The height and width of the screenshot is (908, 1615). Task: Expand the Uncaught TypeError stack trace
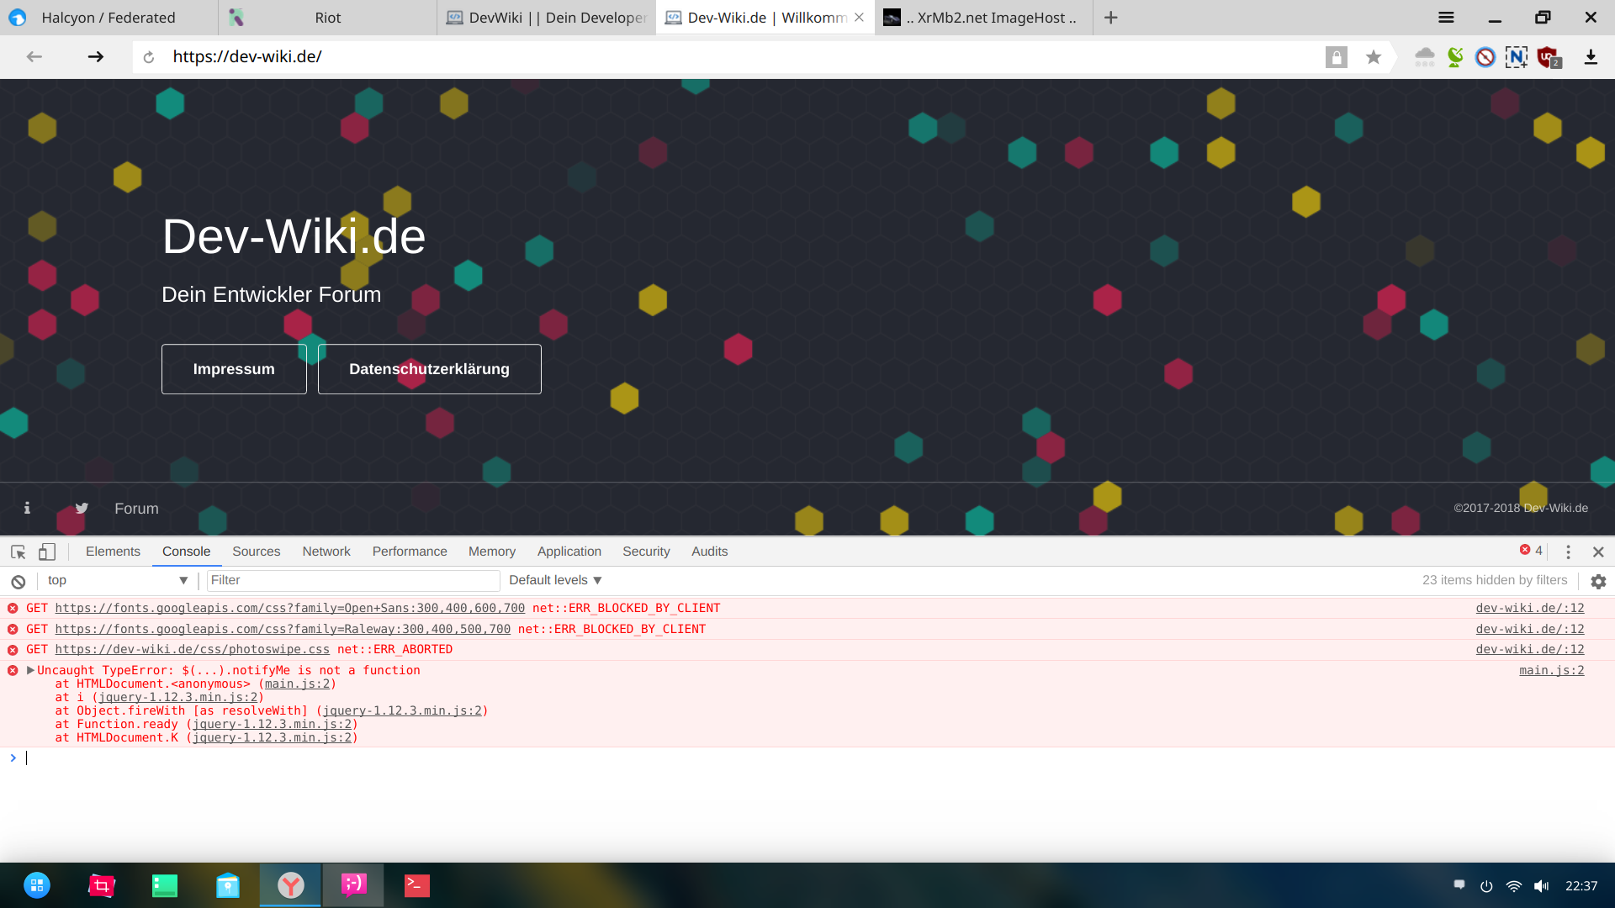coord(30,670)
